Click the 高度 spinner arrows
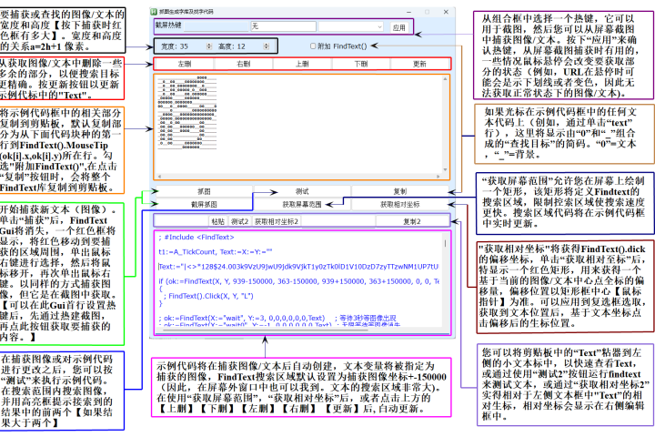Image resolution: width=655 pixels, height=437 pixels. (266, 46)
